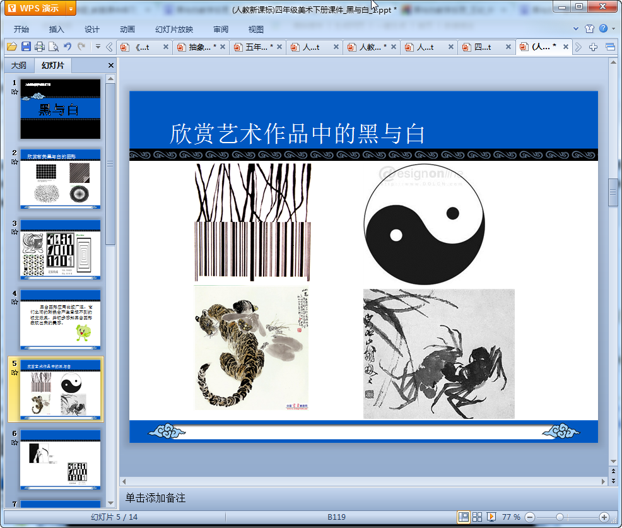Expand the help dropdown arrow

coord(613,28)
